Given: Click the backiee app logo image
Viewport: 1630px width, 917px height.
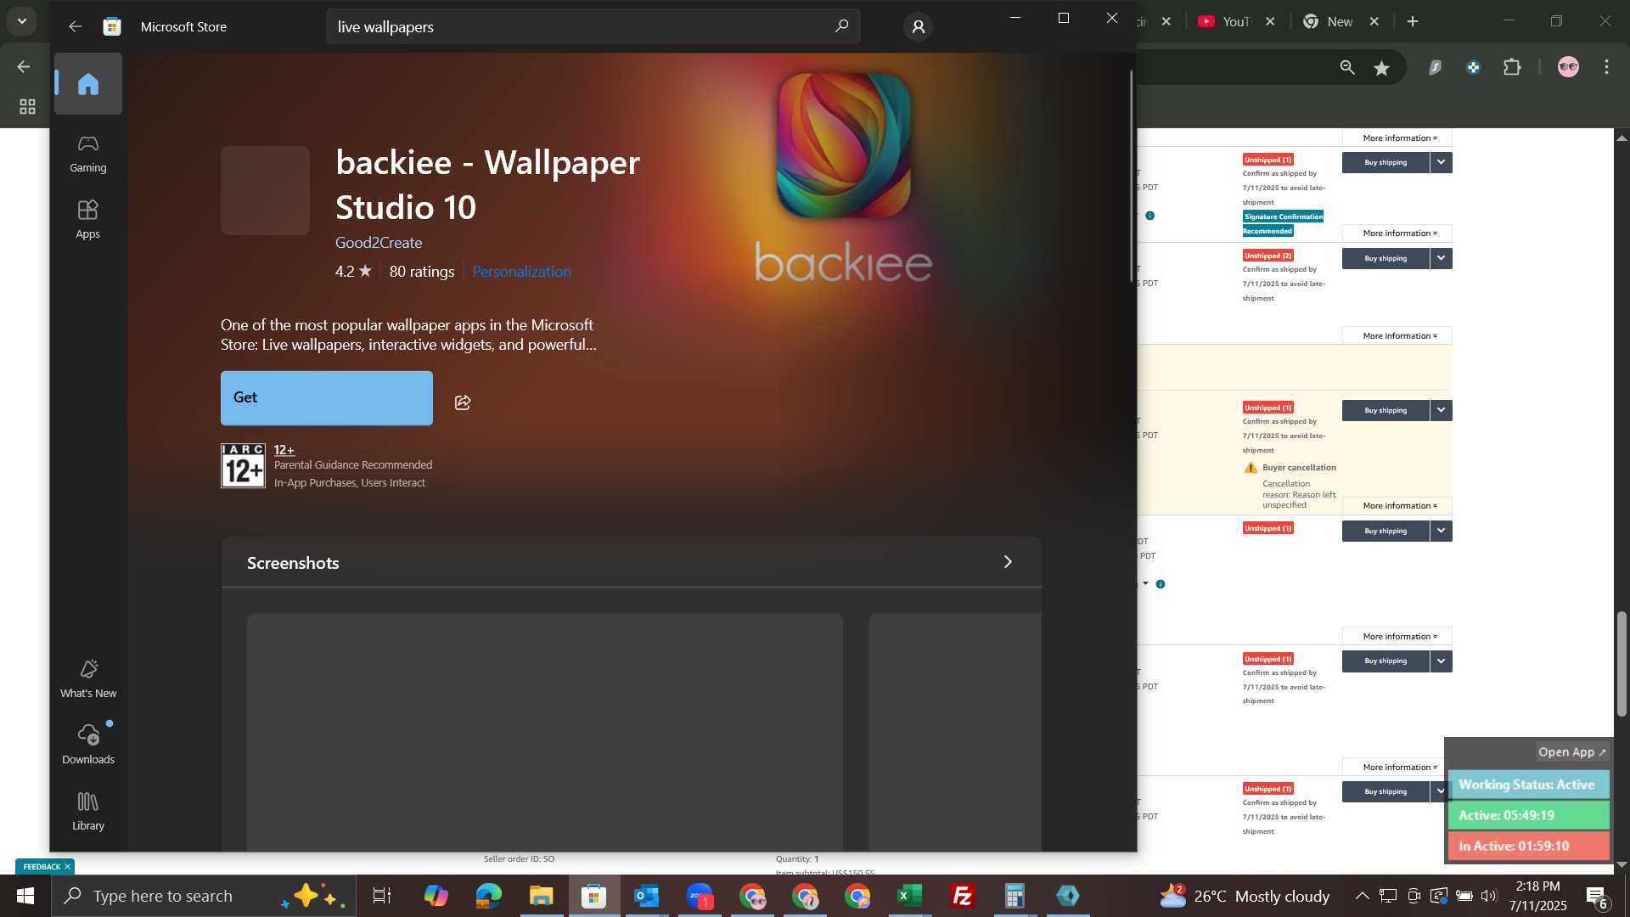Looking at the screenshot, I should [x=844, y=145].
